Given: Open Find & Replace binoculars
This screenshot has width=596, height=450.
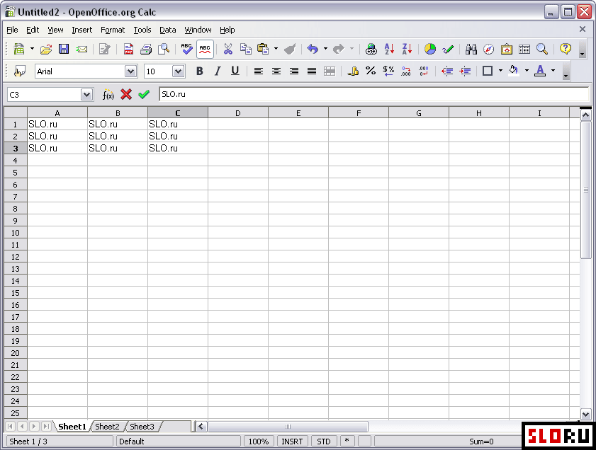Looking at the screenshot, I should 471,49.
